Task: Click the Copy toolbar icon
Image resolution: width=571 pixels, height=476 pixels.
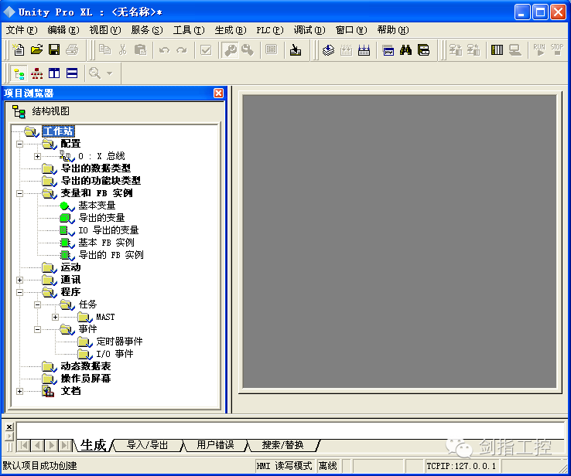Action: [105, 49]
